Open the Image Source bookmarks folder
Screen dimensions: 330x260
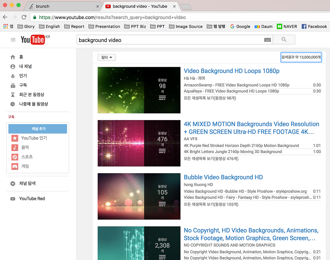[x=186, y=26]
